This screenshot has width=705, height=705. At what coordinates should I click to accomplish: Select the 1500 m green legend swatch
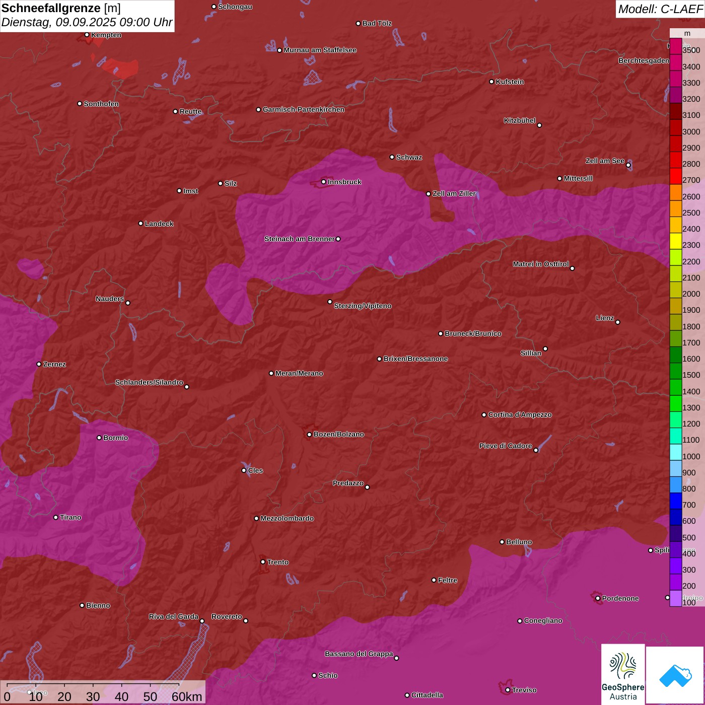pyautogui.click(x=676, y=371)
